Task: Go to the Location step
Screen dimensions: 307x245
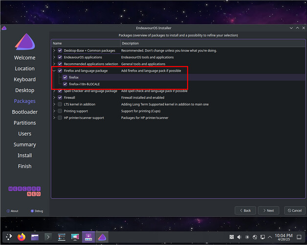Action: coord(24,69)
